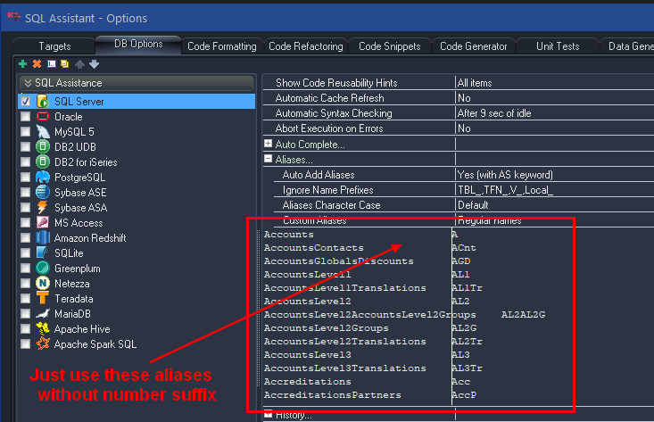Click the Apache Spark SQL star icon
The height and width of the screenshot is (422, 654).
[43, 343]
